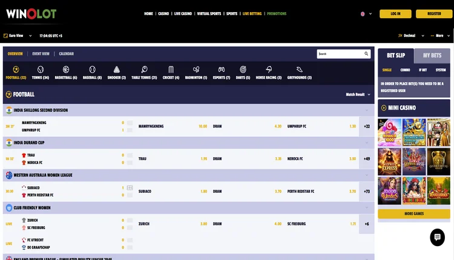Collapse India Shillong Second Division section
The width and height of the screenshot is (454, 260).
point(367,110)
